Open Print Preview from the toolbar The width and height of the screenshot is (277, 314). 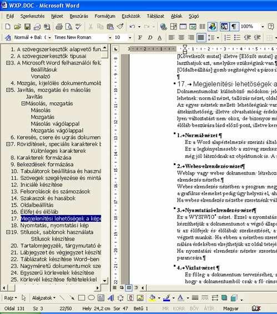point(69,27)
